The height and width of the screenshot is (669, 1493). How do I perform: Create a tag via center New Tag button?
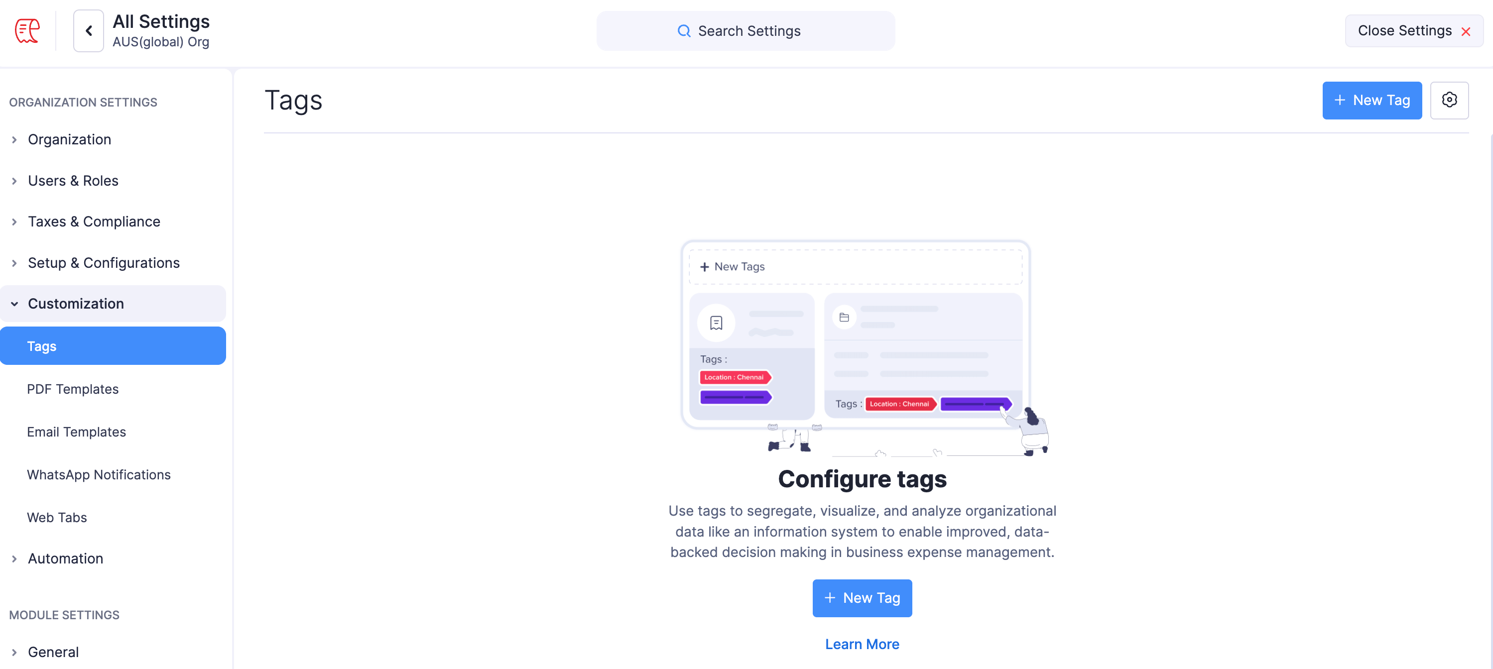(862, 598)
